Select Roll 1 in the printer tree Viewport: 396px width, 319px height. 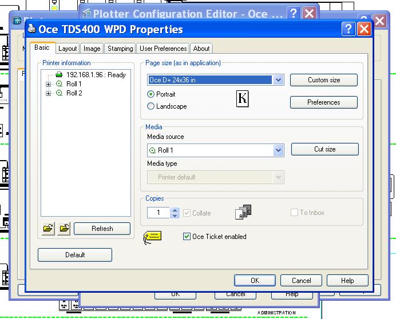click(x=74, y=84)
